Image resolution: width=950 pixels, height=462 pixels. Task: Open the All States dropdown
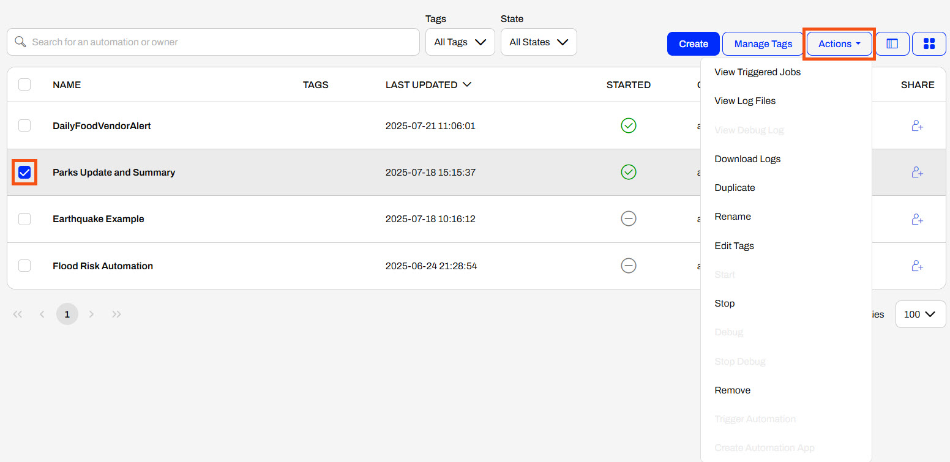click(x=539, y=42)
